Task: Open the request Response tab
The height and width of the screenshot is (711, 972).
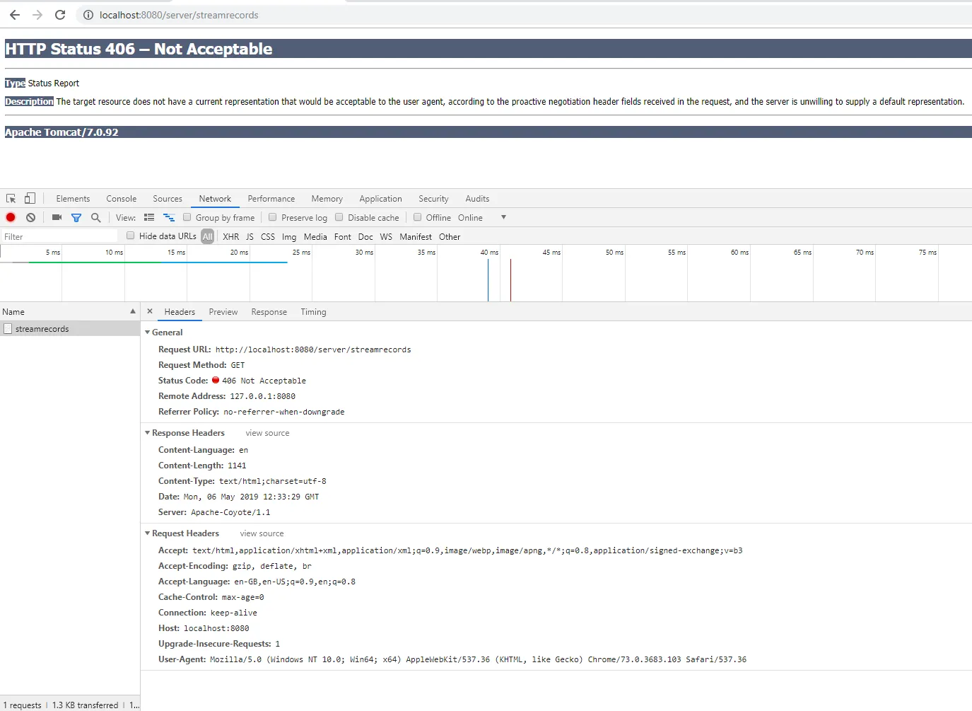Action: [x=269, y=312]
